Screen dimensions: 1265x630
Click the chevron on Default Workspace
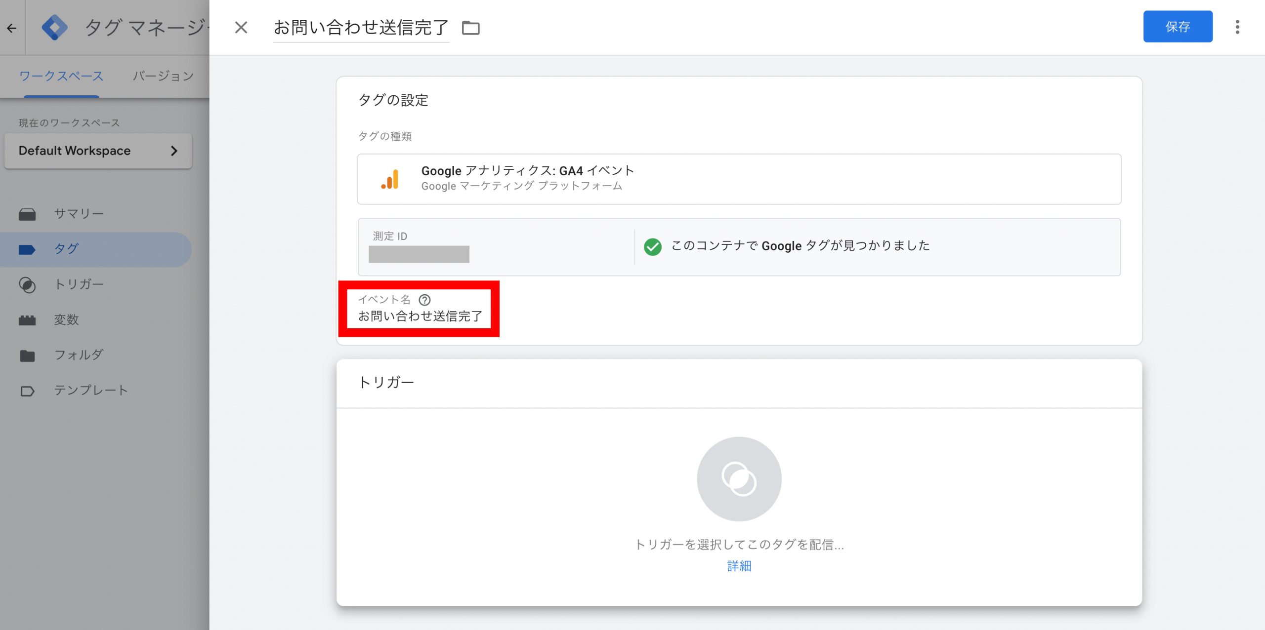[174, 151]
